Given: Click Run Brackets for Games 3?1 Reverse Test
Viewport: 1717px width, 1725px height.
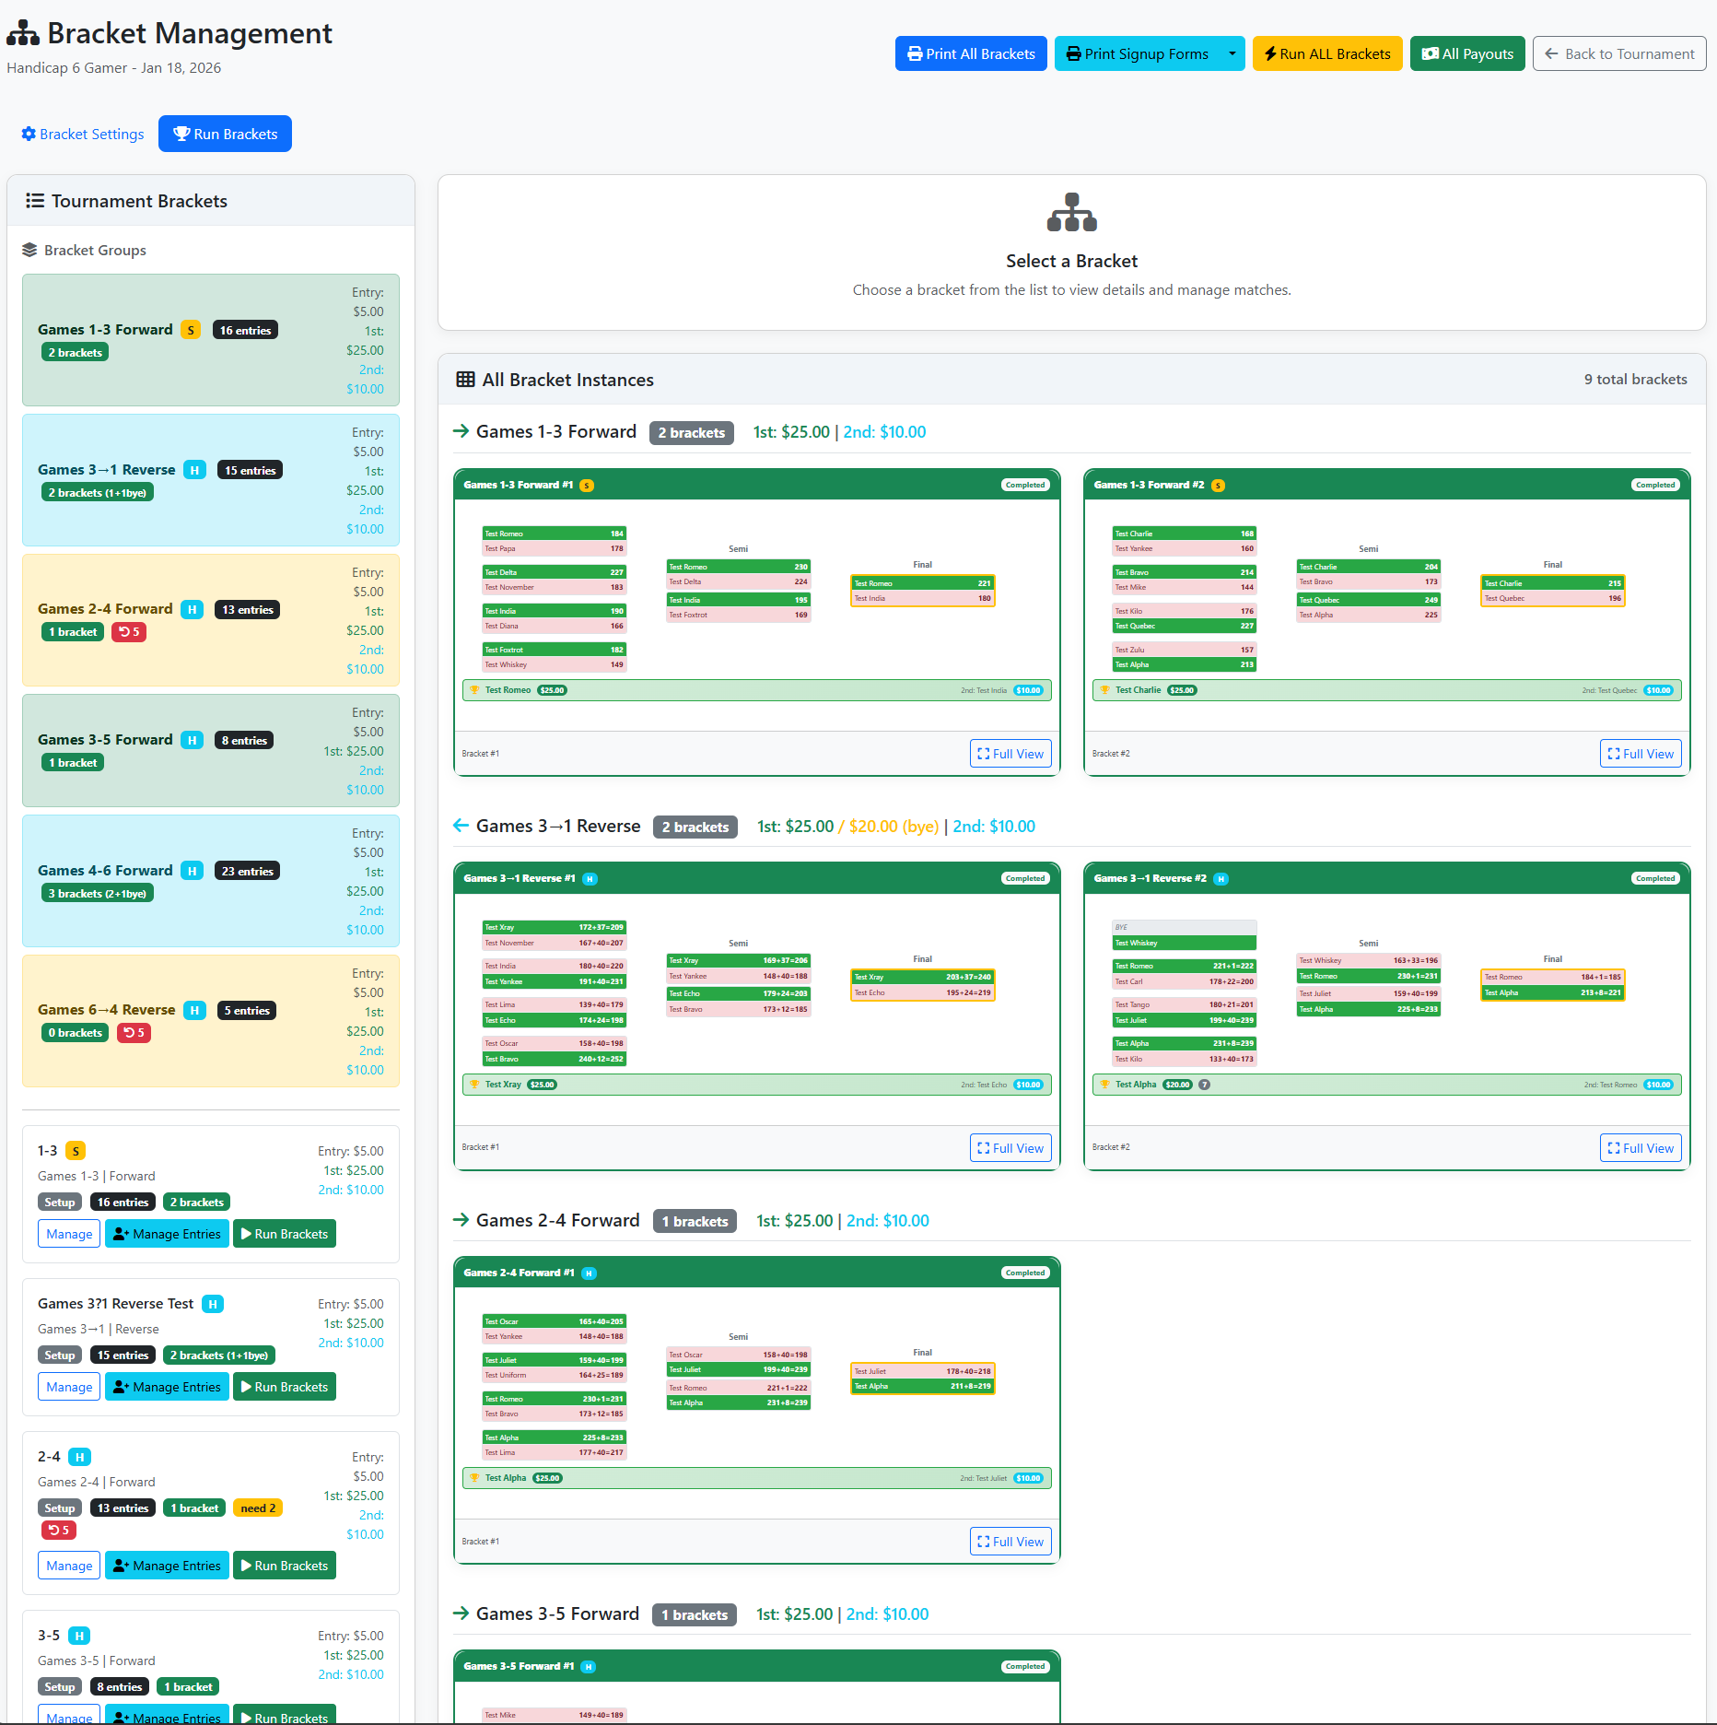Looking at the screenshot, I should (x=284, y=1387).
